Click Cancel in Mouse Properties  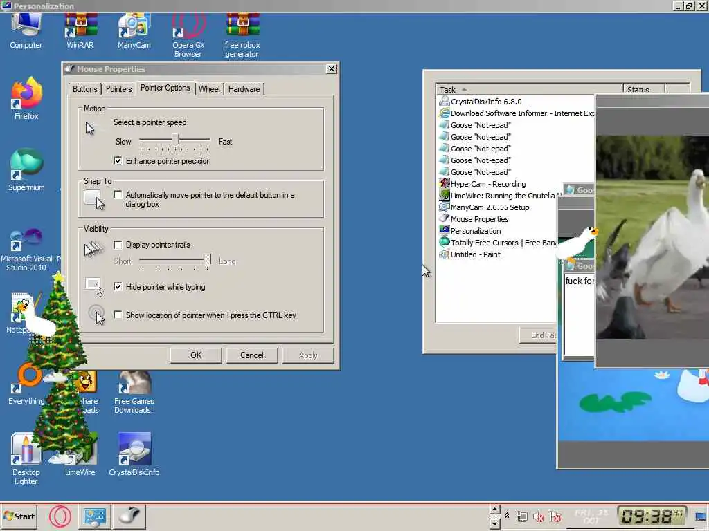click(x=252, y=355)
